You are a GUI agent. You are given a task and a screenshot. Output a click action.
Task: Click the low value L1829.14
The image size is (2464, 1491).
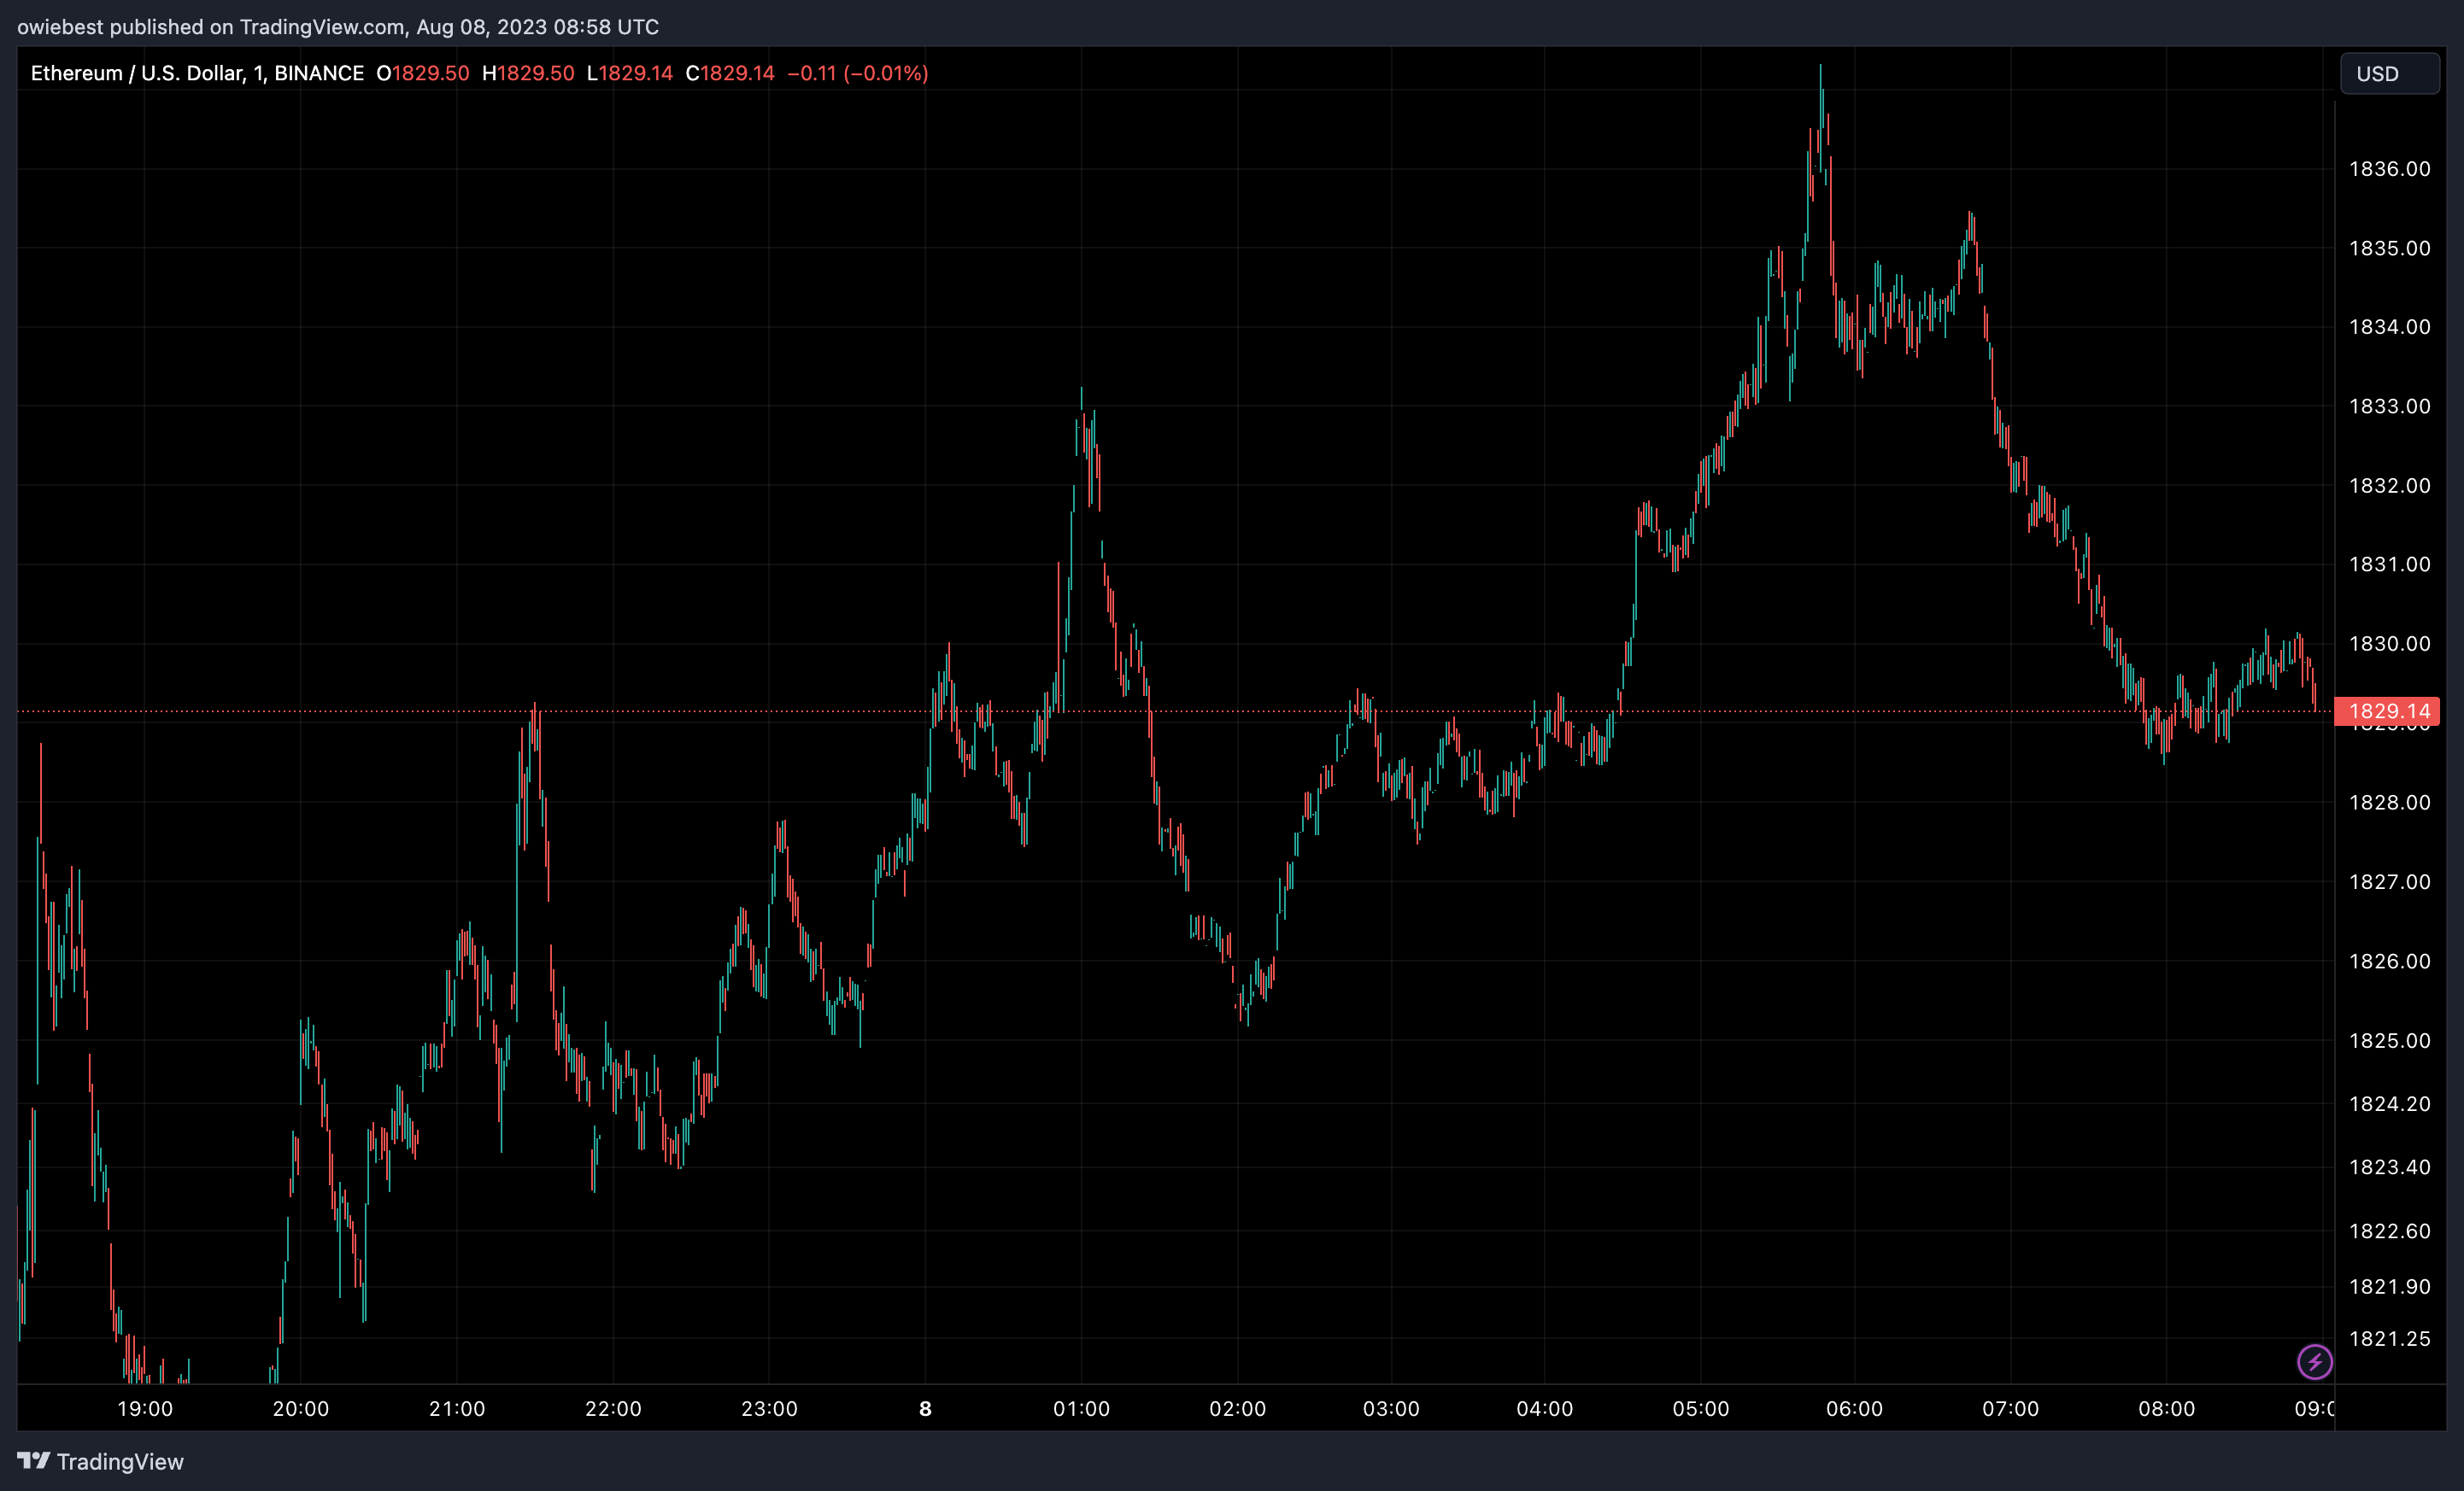click(x=630, y=73)
